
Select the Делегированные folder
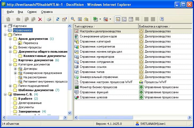click(x=30, y=103)
